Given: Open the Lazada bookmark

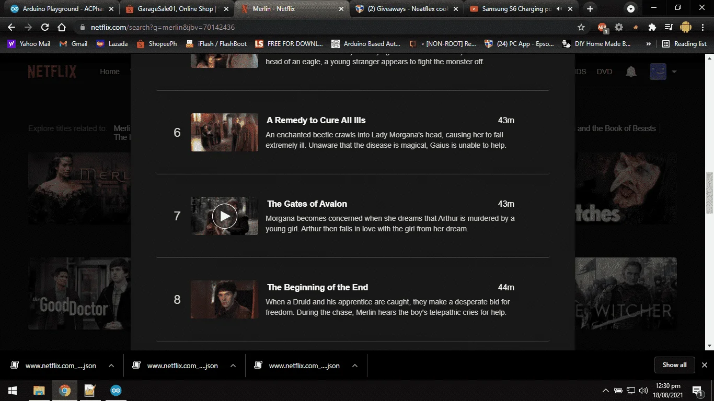Looking at the screenshot, I should tap(112, 44).
